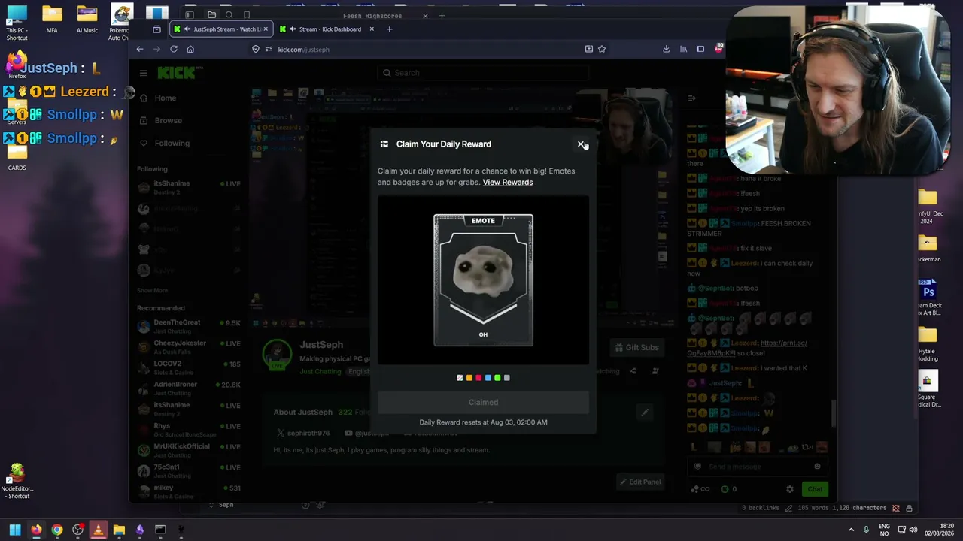Select the Hytale Modding desktop folder
Image resolution: width=963 pixels, height=541 pixels.
click(x=928, y=344)
